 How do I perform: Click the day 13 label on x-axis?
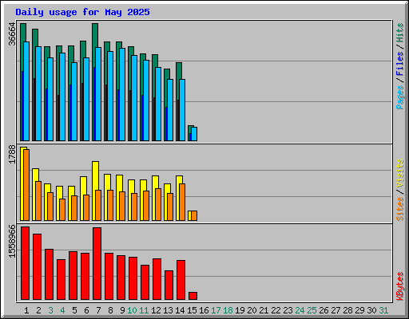tap(168, 310)
